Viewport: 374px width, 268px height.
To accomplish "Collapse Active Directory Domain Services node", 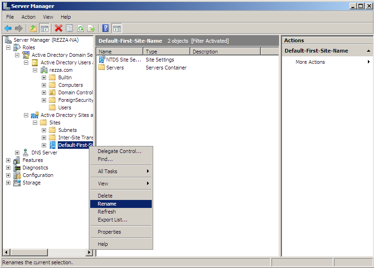I will click(x=17, y=55).
